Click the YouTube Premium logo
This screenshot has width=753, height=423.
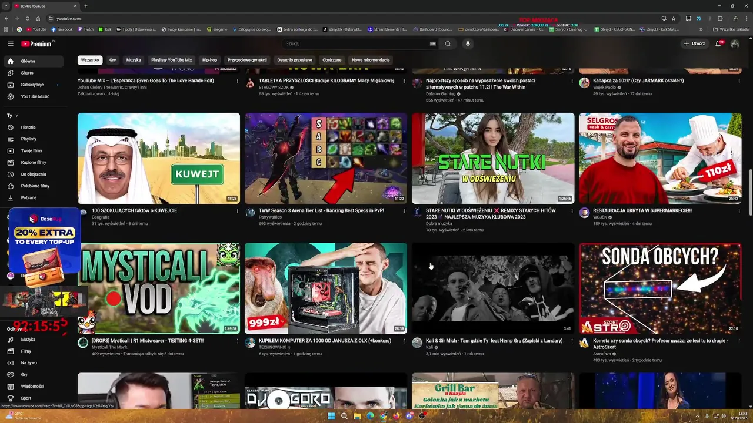36,43
